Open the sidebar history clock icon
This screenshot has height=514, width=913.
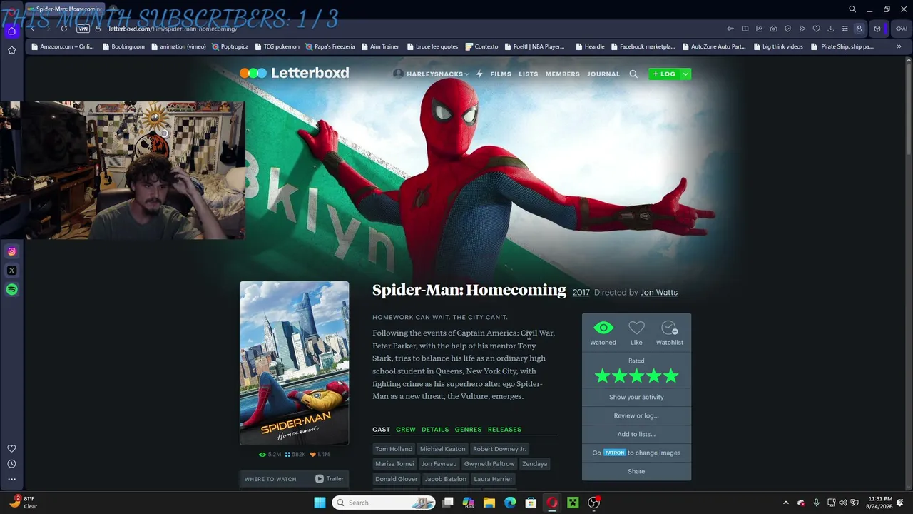tap(11, 464)
